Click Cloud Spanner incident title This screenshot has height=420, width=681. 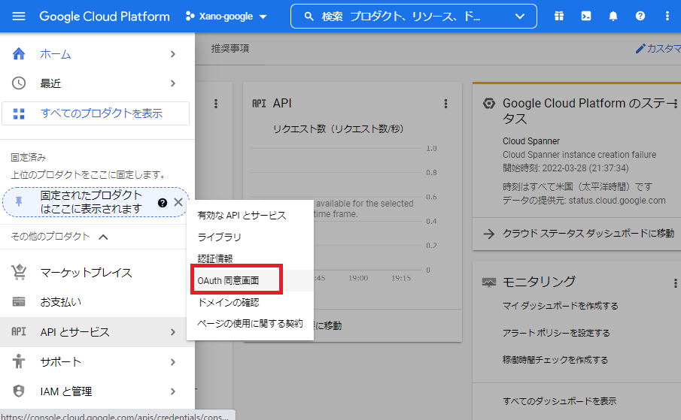coord(531,141)
